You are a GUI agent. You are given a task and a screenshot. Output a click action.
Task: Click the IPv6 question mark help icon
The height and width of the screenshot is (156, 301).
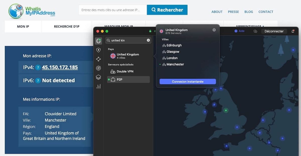point(38,80)
